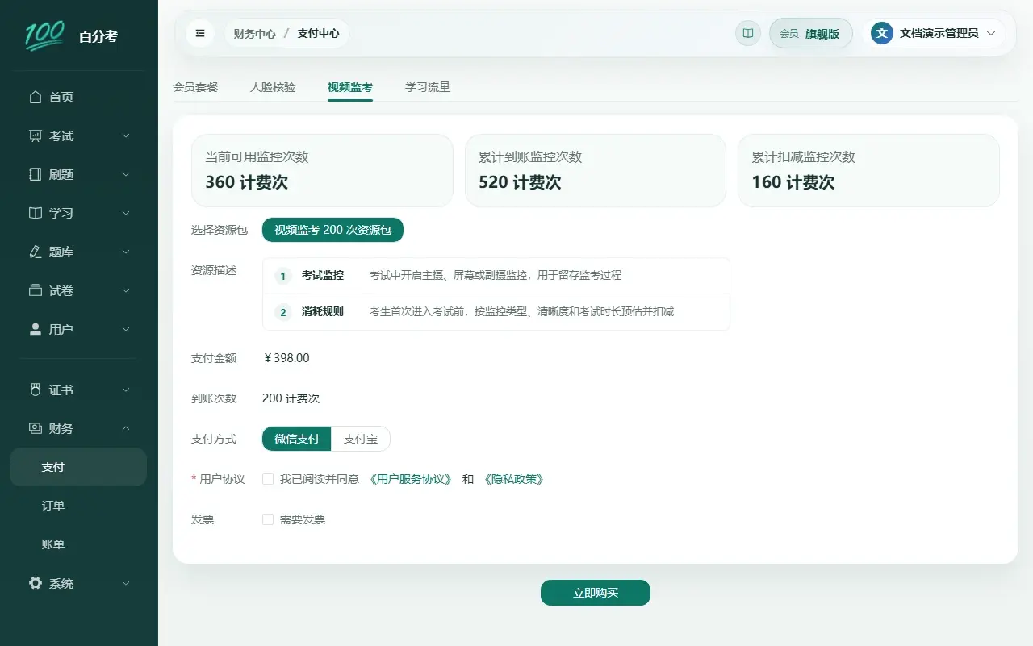Image resolution: width=1033 pixels, height=646 pixels.
Task: Open the 文档演示管理员 account dropdown arrow
Action: pos(991,33)
